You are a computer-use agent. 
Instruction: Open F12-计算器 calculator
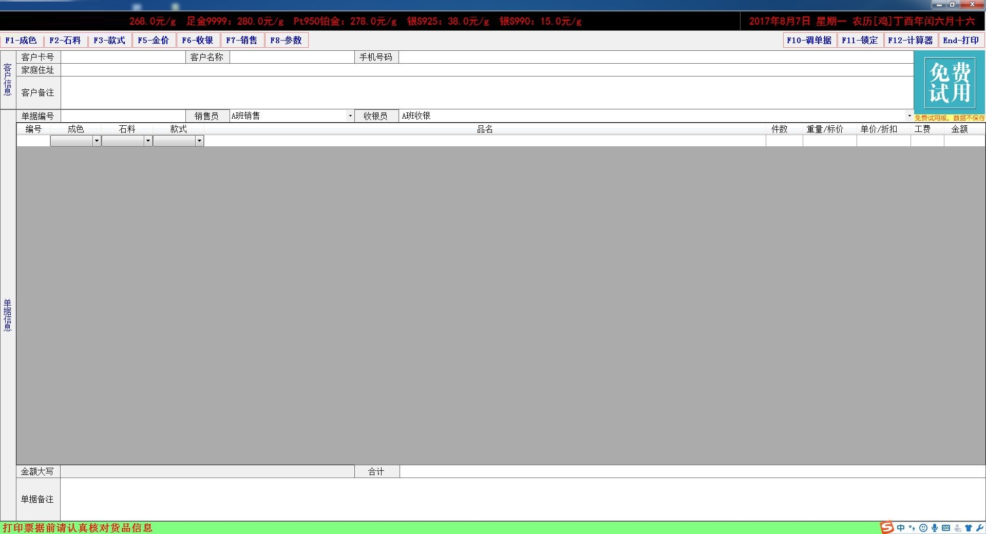[x=911, y=40]
